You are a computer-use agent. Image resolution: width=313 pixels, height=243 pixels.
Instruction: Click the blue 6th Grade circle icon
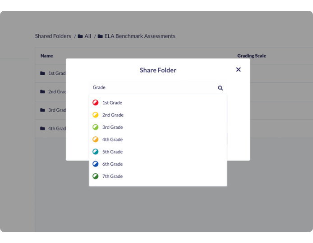pos(96,164)
